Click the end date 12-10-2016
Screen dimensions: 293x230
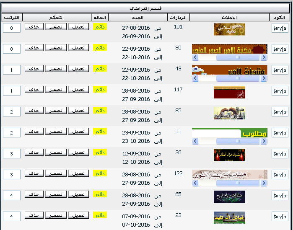point(136,162)
